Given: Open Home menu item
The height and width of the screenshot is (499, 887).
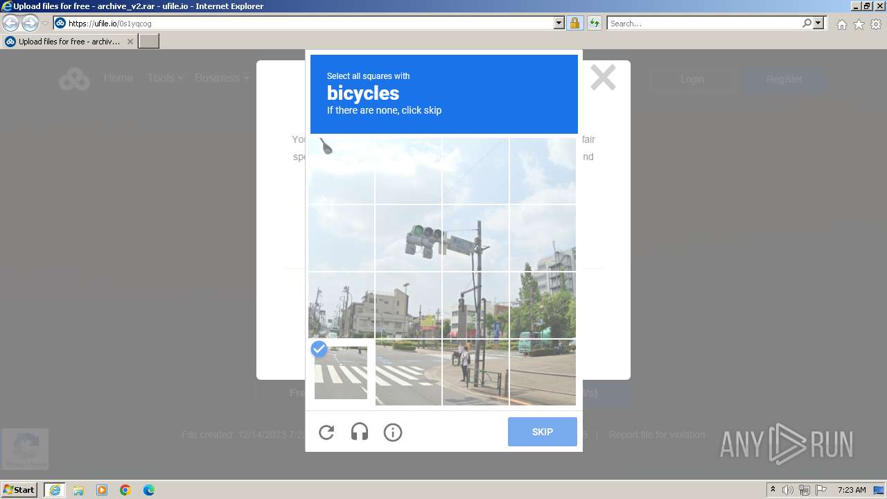Looking at the screenshot, I should [118, 78].
